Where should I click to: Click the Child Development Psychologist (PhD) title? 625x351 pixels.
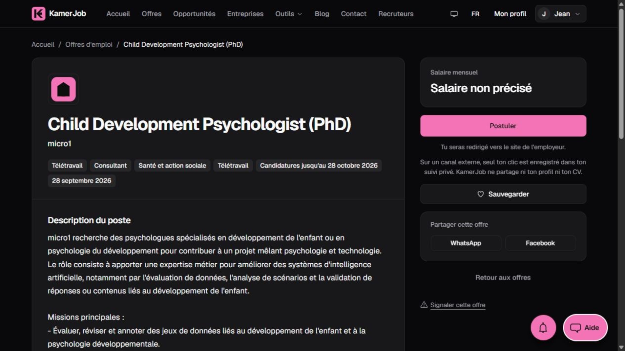click(x=199, y=124)
